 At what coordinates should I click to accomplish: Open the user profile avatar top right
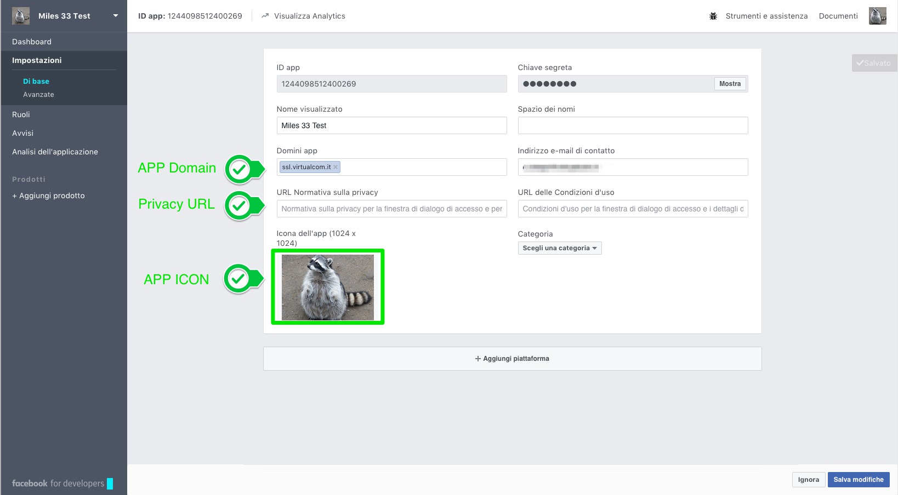877,16
